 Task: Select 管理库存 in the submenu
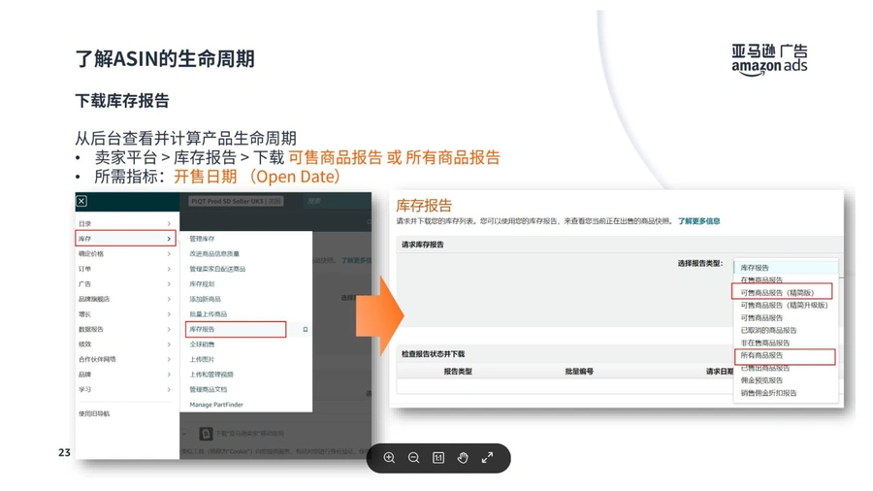[202, 239]
